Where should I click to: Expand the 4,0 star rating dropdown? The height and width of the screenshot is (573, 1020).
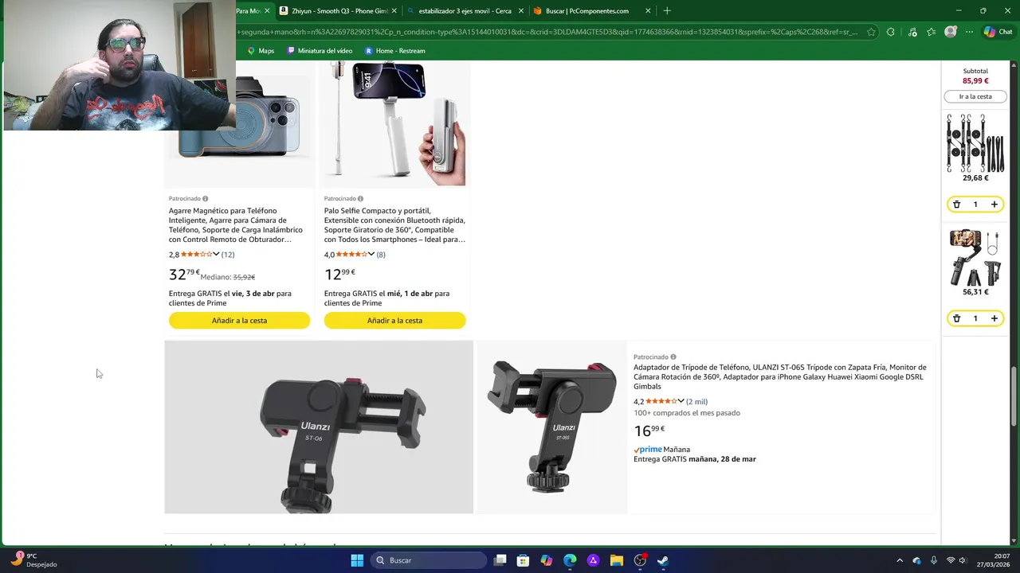pyautogui.click(x=371, y=255)
